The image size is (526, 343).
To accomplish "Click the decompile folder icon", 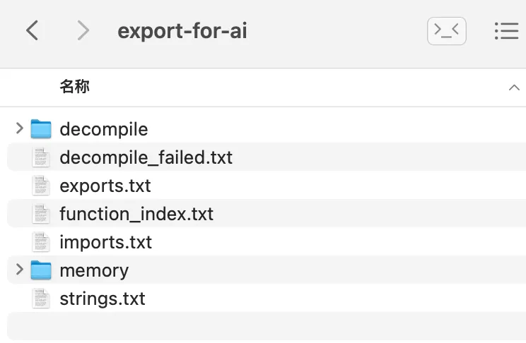I will click(42, 129).
